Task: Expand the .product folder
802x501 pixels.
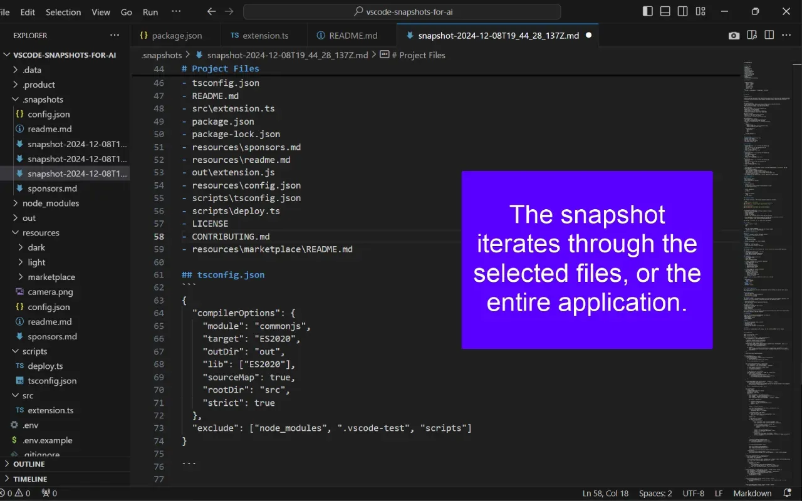Action: (x=38, y=85)
